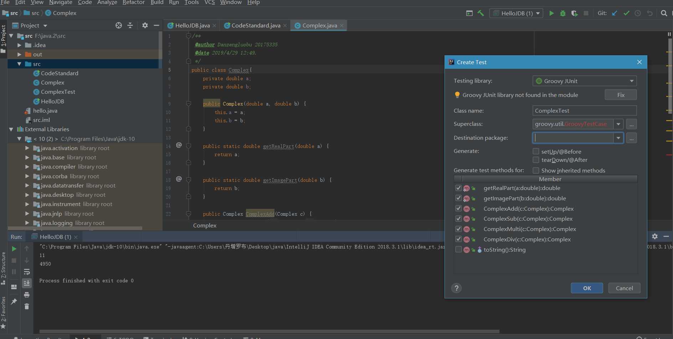
Task: Switch to HelloJDB.java tab
Action: coord(192,25)
